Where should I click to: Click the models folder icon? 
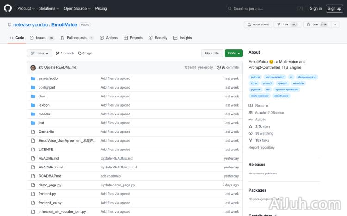click(33, 114)
